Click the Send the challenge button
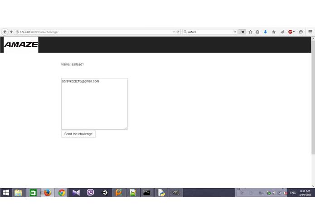The image size is (315, 224). [78, 134]
